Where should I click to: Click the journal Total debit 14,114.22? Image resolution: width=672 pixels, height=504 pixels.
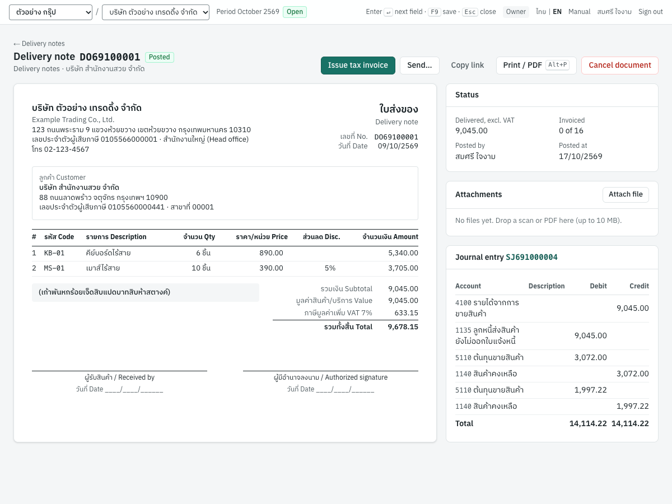(x=588, y=423)
